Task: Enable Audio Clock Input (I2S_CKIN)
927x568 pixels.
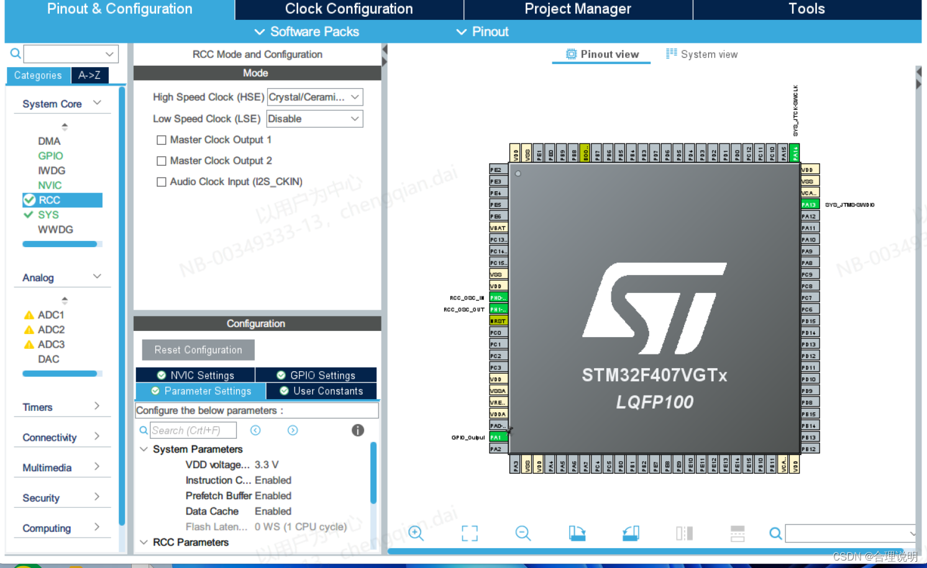Action: coord(162,182)
